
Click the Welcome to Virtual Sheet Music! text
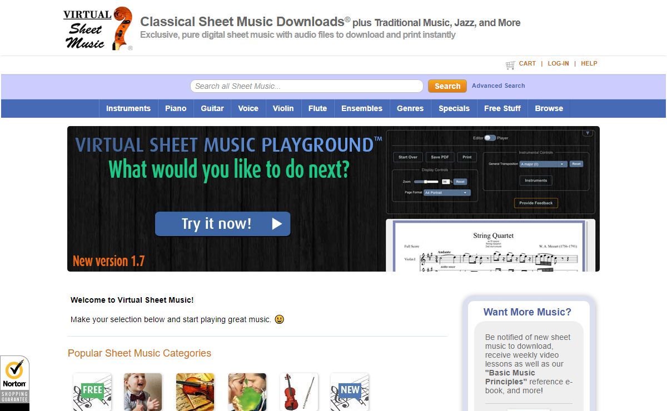coord(132,300)
